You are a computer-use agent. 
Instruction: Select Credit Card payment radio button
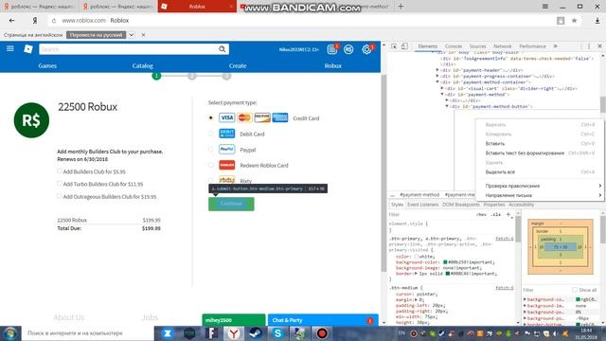(210, 117)
